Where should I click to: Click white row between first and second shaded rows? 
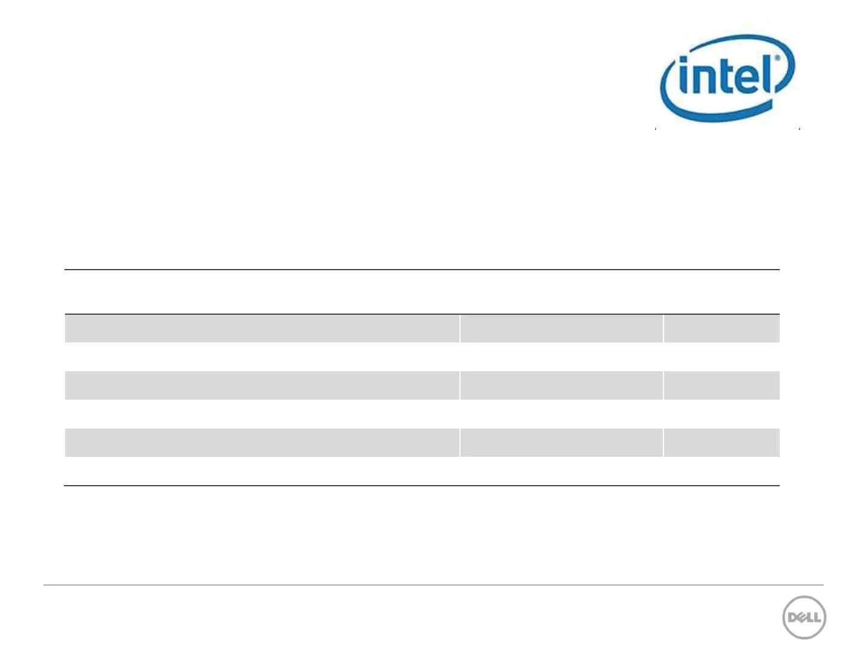(422, 357)
